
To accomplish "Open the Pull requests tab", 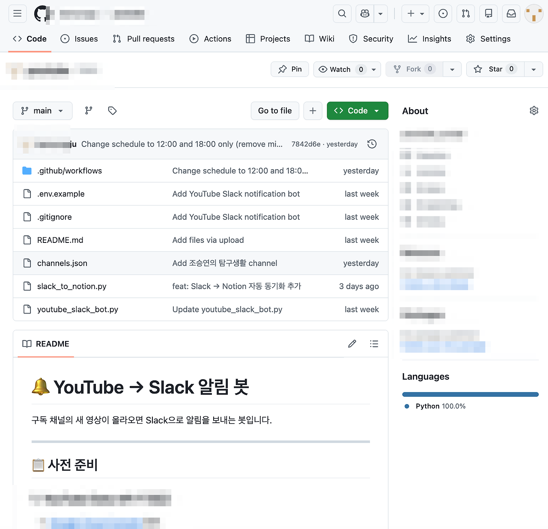I will [x=143, y=39].
